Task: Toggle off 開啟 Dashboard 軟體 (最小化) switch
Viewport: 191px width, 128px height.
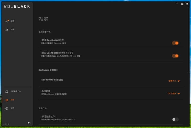Action: (x=175, y=56)
